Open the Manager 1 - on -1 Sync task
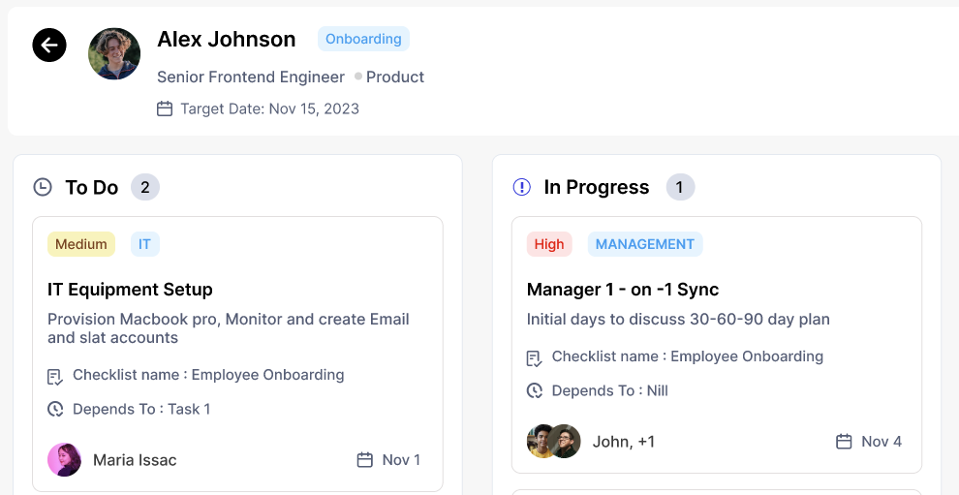This screenshot has height=495, width=959. [623, 290]
